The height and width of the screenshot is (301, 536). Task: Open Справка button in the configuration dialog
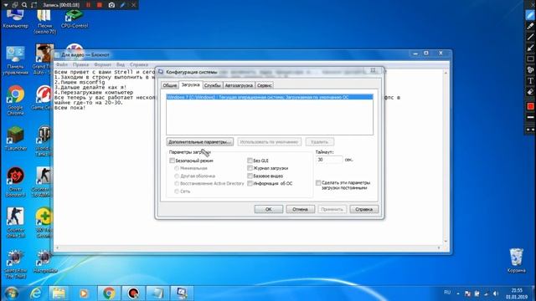click(364, 209)
